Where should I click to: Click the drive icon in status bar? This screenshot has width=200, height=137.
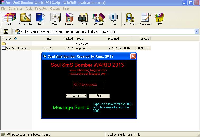click(3, 134)
